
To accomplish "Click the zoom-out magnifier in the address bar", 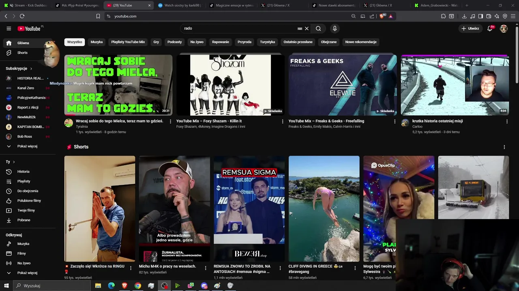I will point(354,16).
